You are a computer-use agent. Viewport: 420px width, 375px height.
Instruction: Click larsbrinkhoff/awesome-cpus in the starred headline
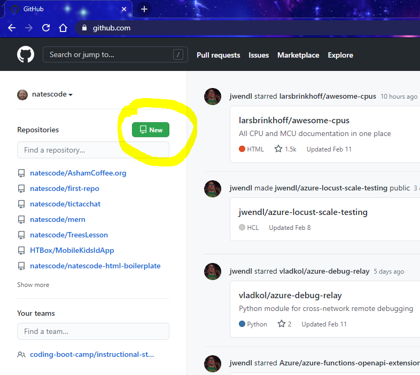[x=328, y=97]
